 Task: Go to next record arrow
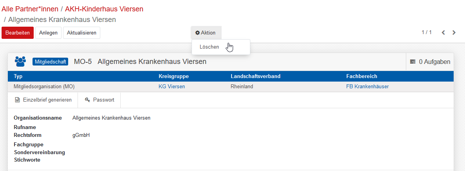pyautogui.click(x=454, y=33)
